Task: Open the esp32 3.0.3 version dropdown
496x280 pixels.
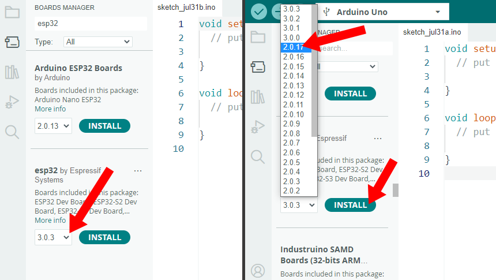Action: click(53, 237)
